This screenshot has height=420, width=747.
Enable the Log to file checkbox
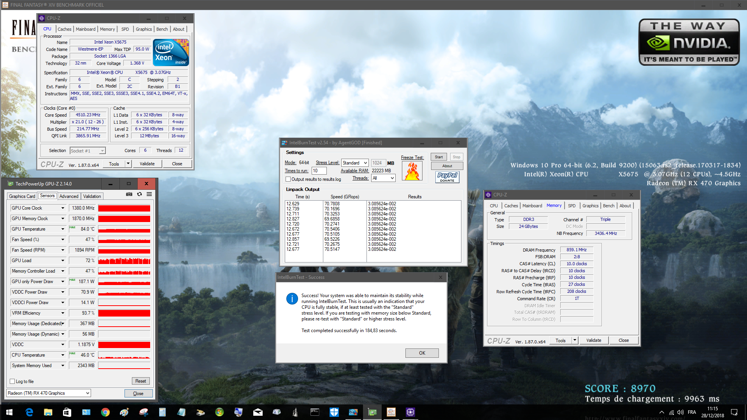pos(12,381)
